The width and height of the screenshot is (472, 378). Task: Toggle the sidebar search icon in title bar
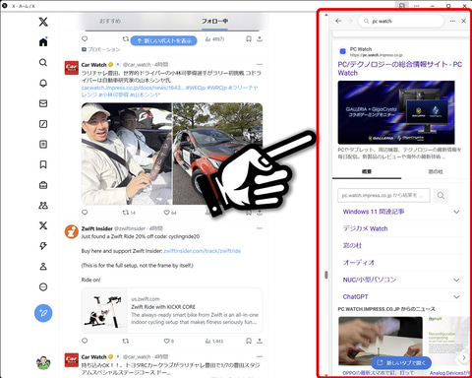coord(401,6)
